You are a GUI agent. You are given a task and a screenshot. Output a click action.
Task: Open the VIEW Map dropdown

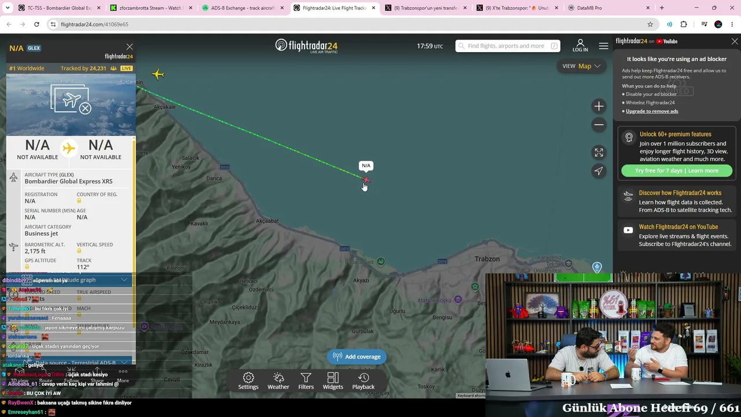pyautogui.click(x=582, y=66)
